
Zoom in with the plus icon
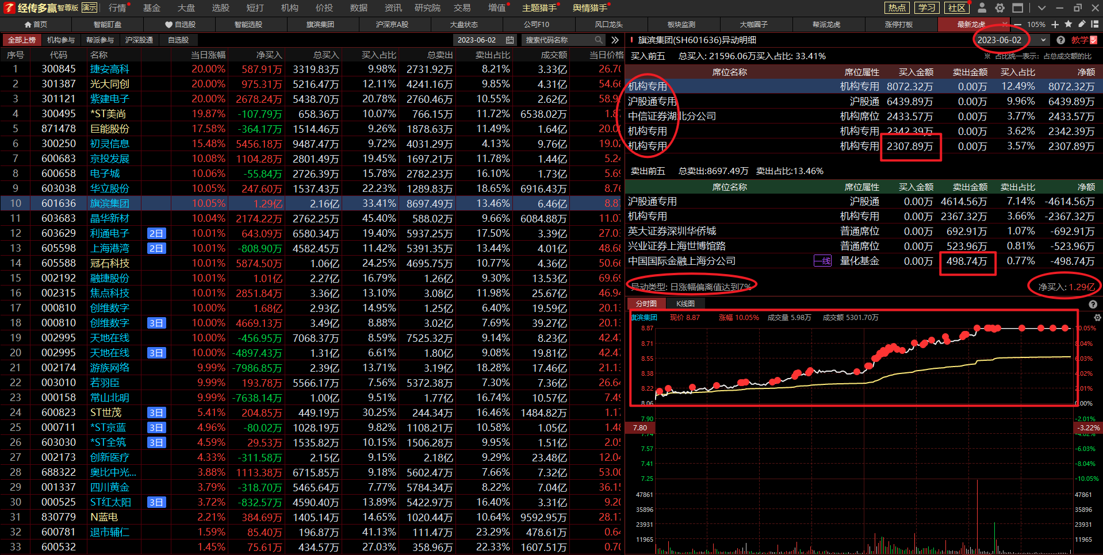point(1055,25)
